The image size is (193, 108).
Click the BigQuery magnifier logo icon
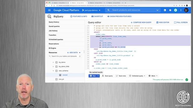point(49,16)
